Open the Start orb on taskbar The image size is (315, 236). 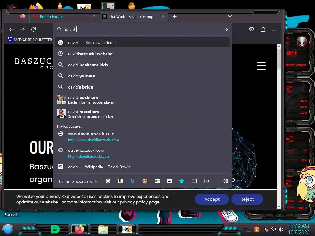pos(8,229)
